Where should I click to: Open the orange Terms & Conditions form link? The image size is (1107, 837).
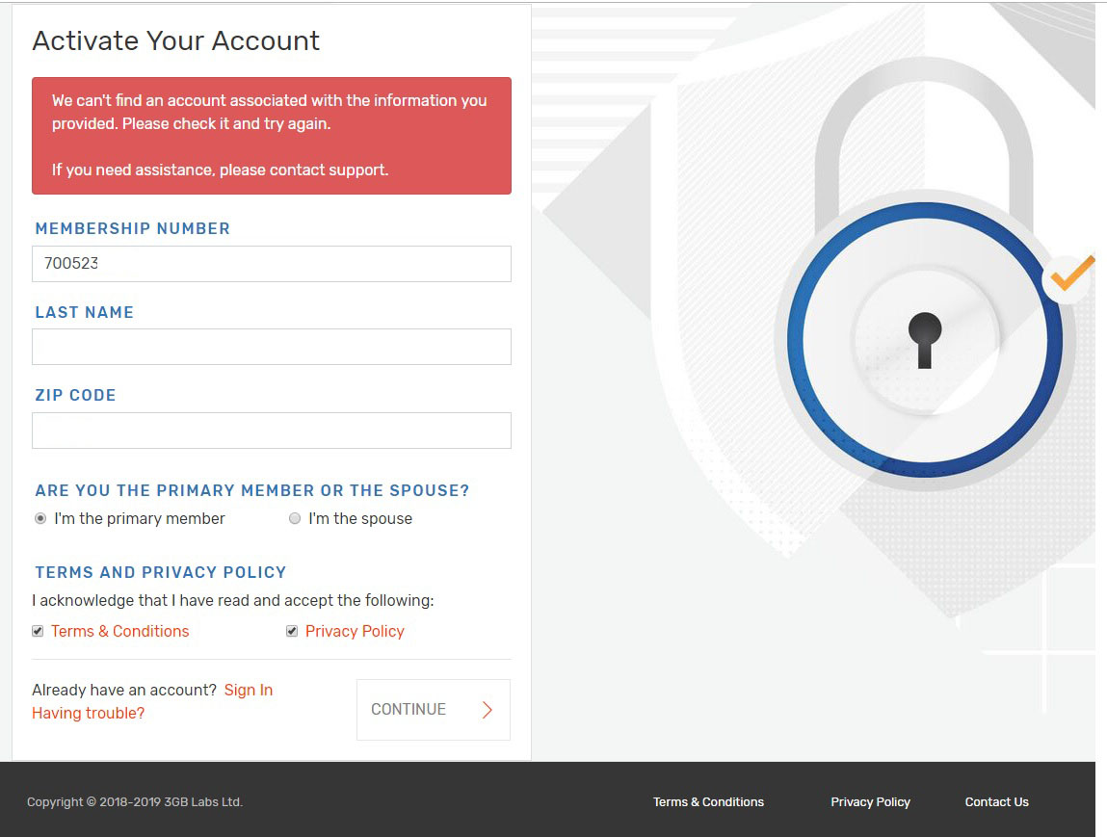[x=119, y=631]
